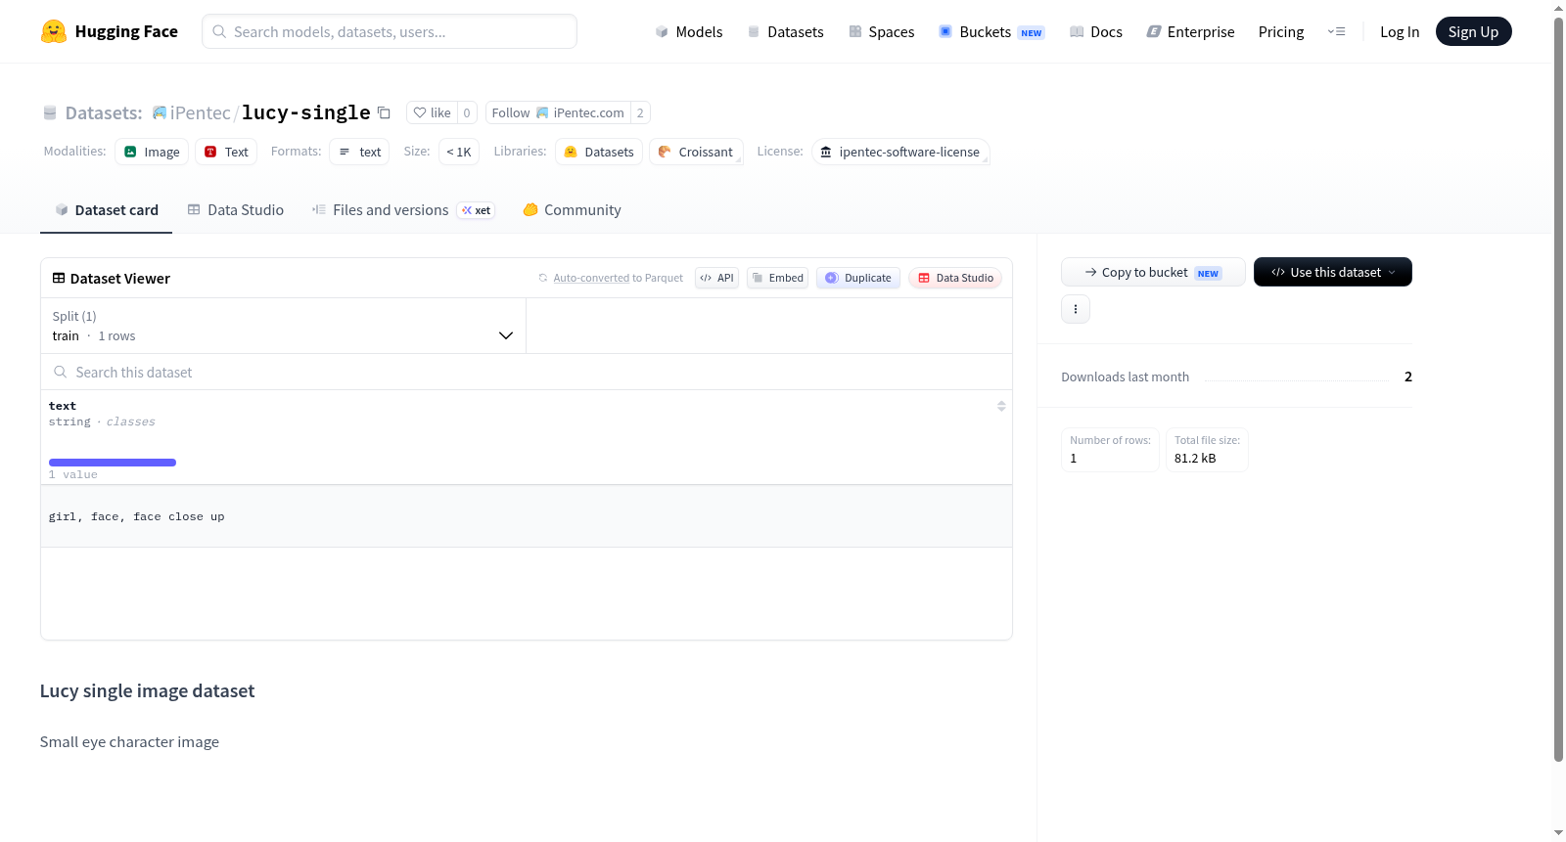The width and height of the screenshot is (1566, 842).
Task: Duplicate the dataset viewer
Action: click(858, 279)
